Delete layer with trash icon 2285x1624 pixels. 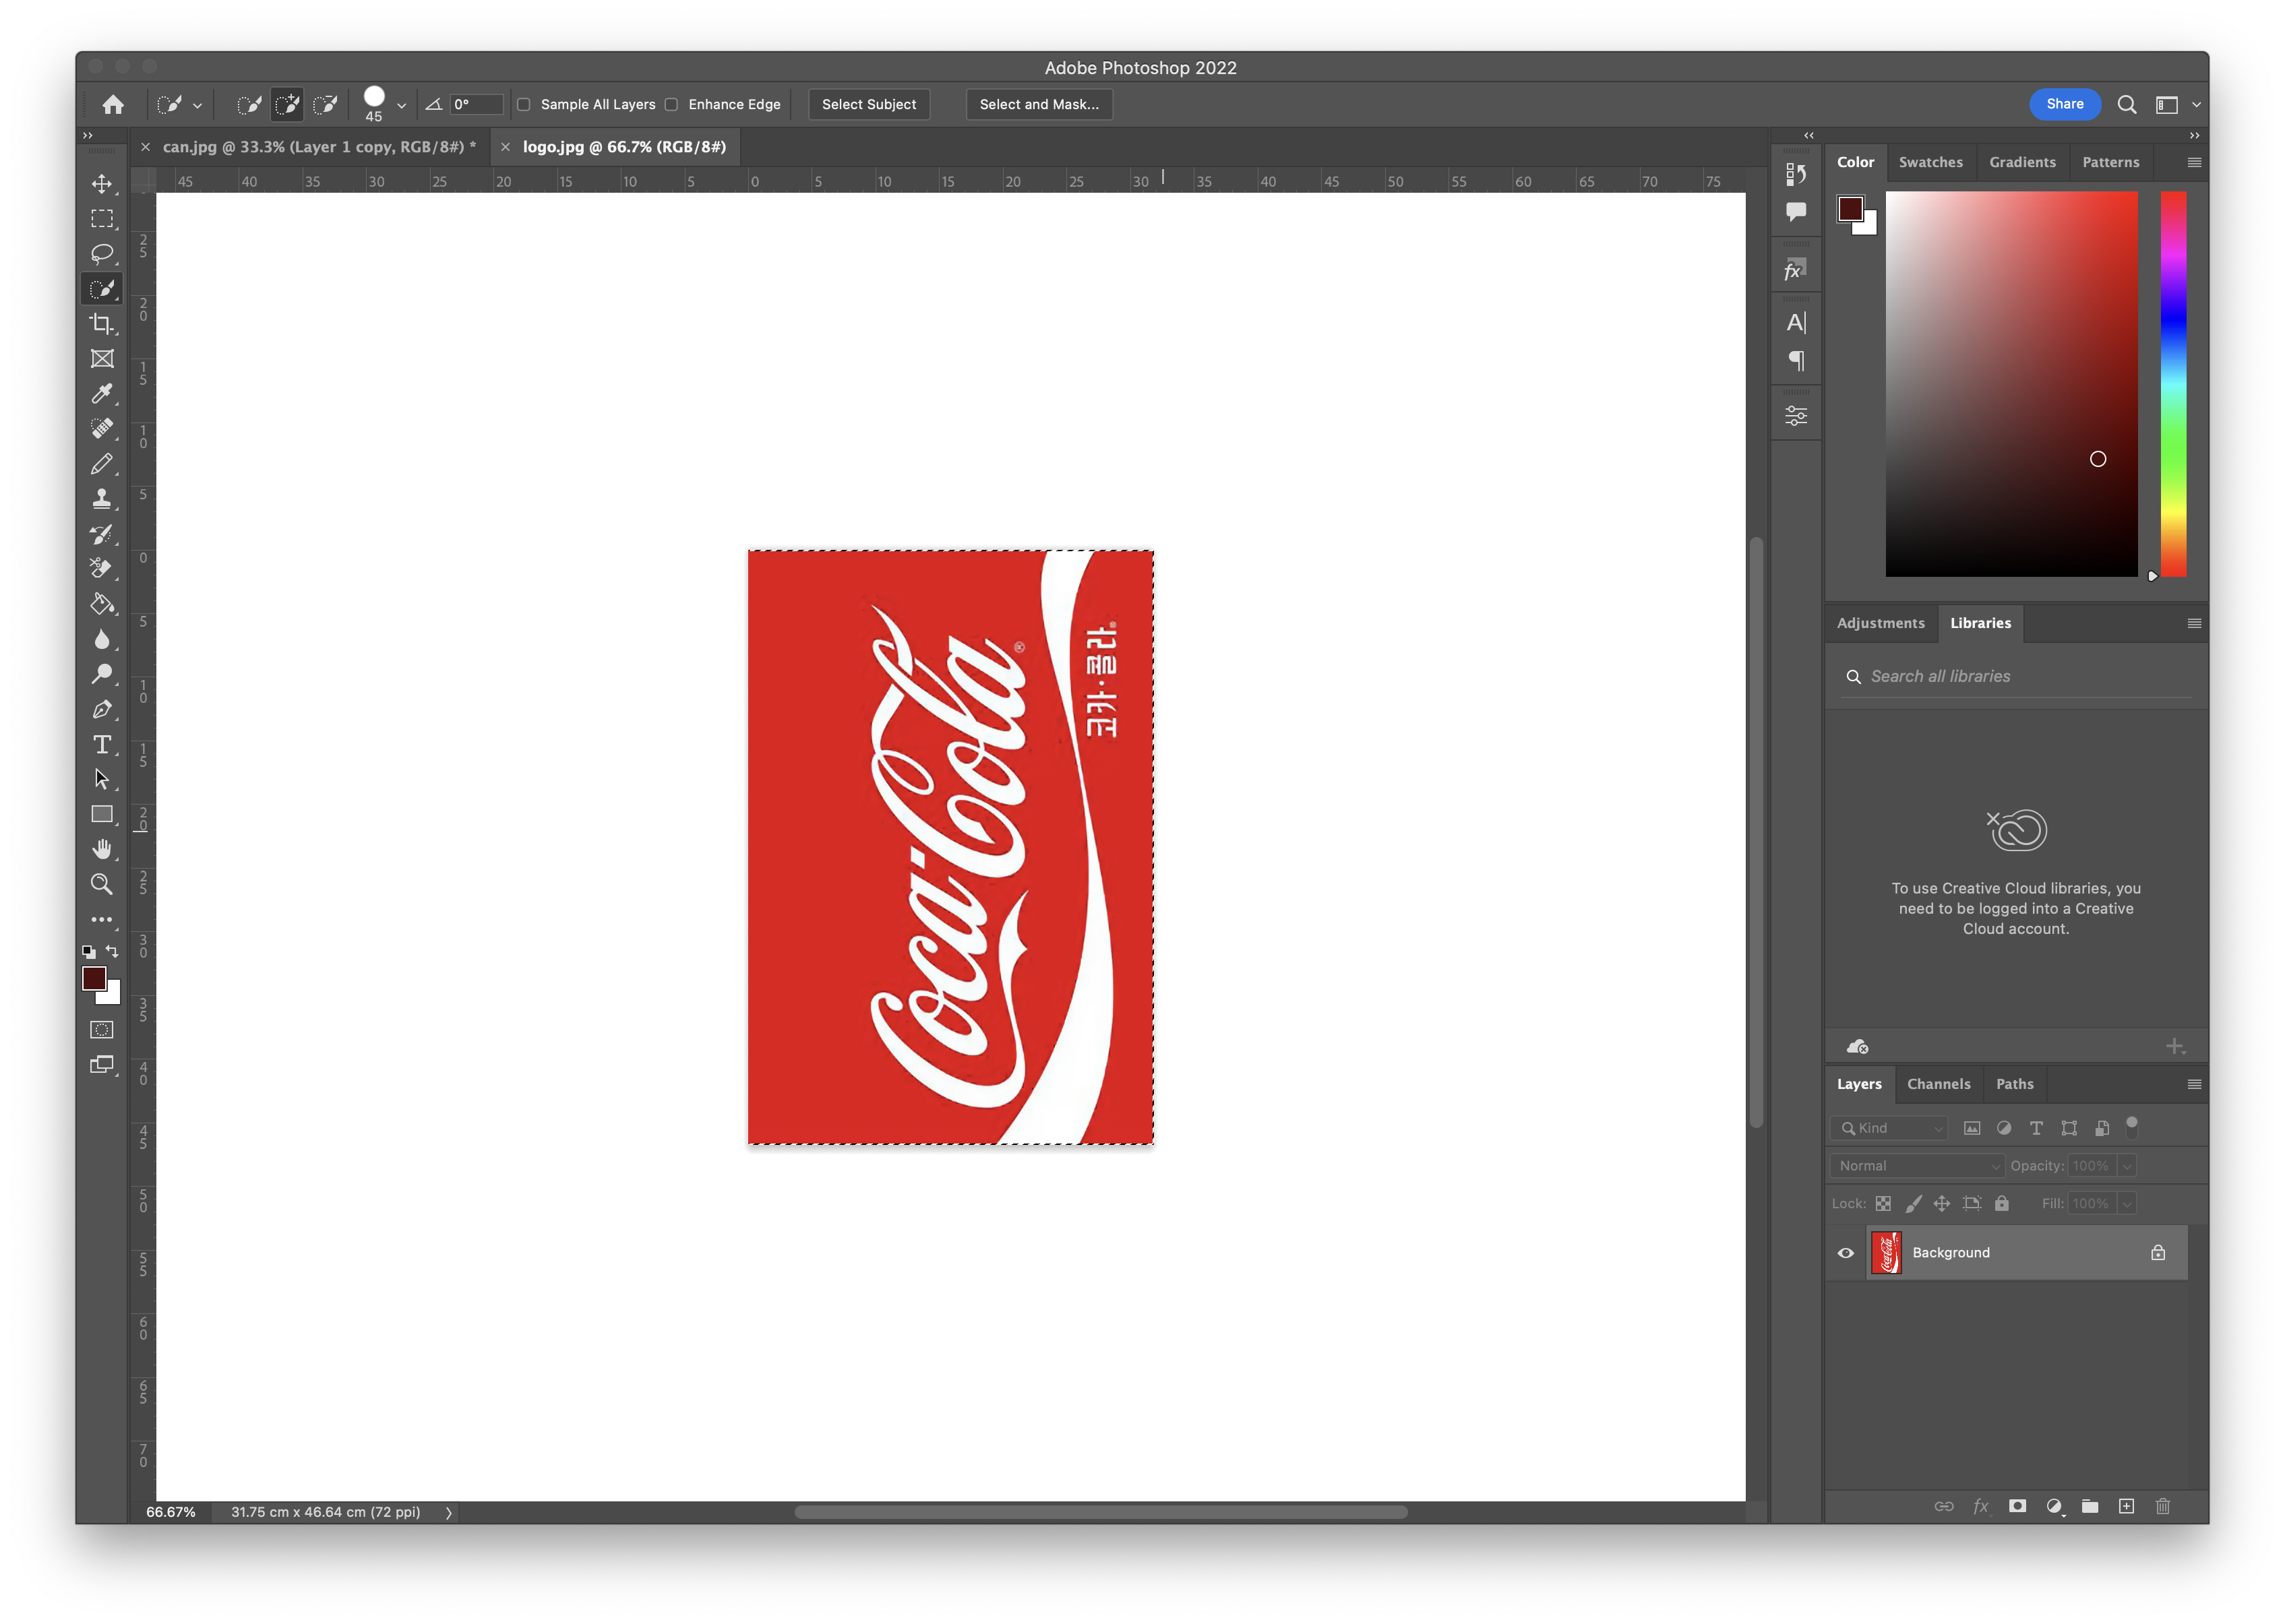coord(2162,1506)
